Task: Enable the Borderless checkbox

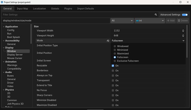Action: 113,71
